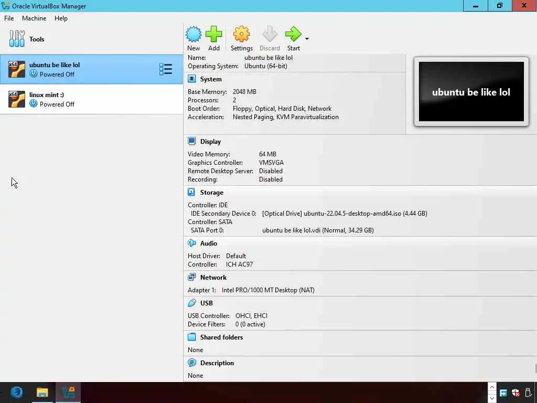
Task: Select the 'linux mint :)' virtual machine
Action: (91, 99)
